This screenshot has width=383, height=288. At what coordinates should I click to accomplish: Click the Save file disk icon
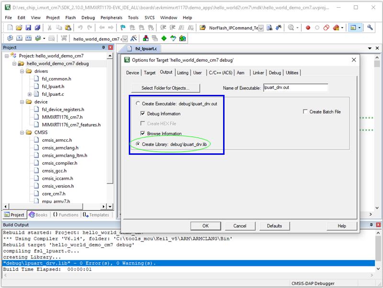[x=28, y=28]
